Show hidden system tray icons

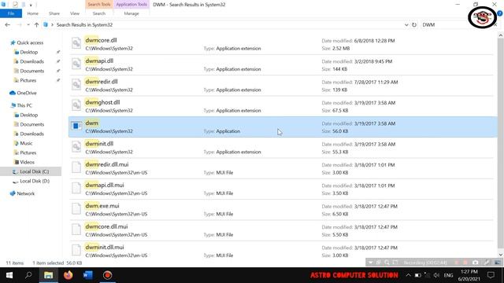408,275
